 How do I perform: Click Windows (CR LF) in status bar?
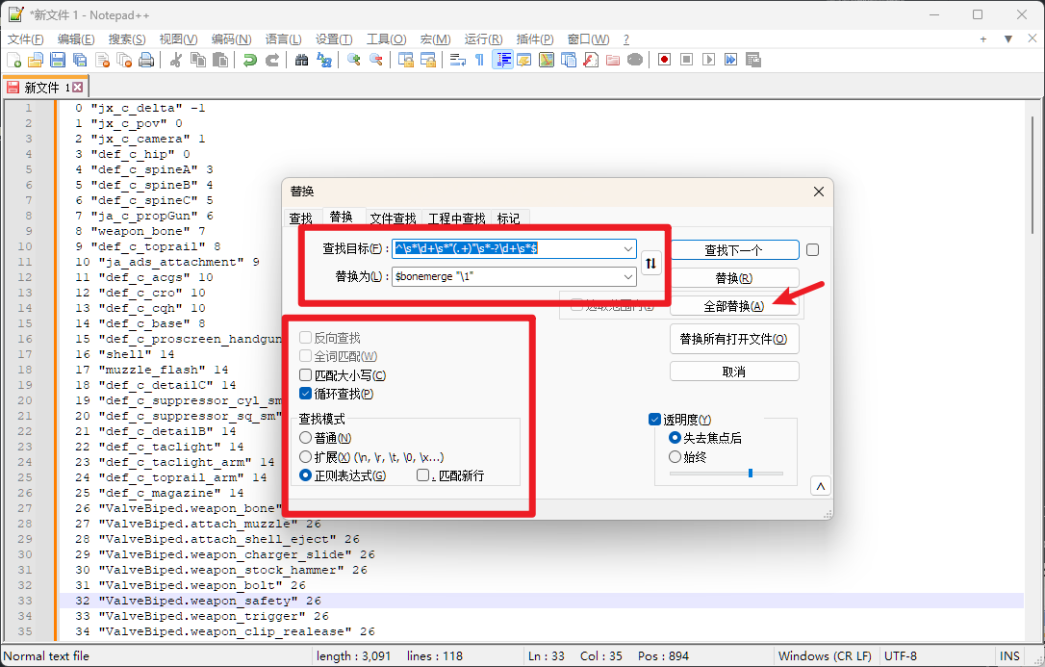click(825, 655)
